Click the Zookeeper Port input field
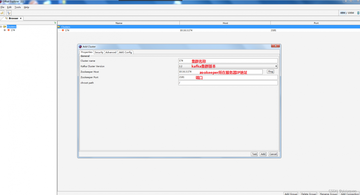360x195 pixels. tap(228, 77)
